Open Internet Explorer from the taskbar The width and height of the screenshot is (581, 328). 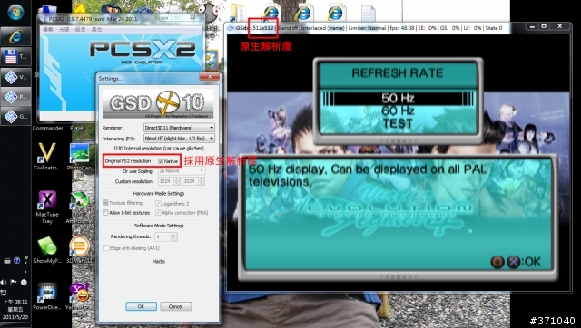pos(15,36)
